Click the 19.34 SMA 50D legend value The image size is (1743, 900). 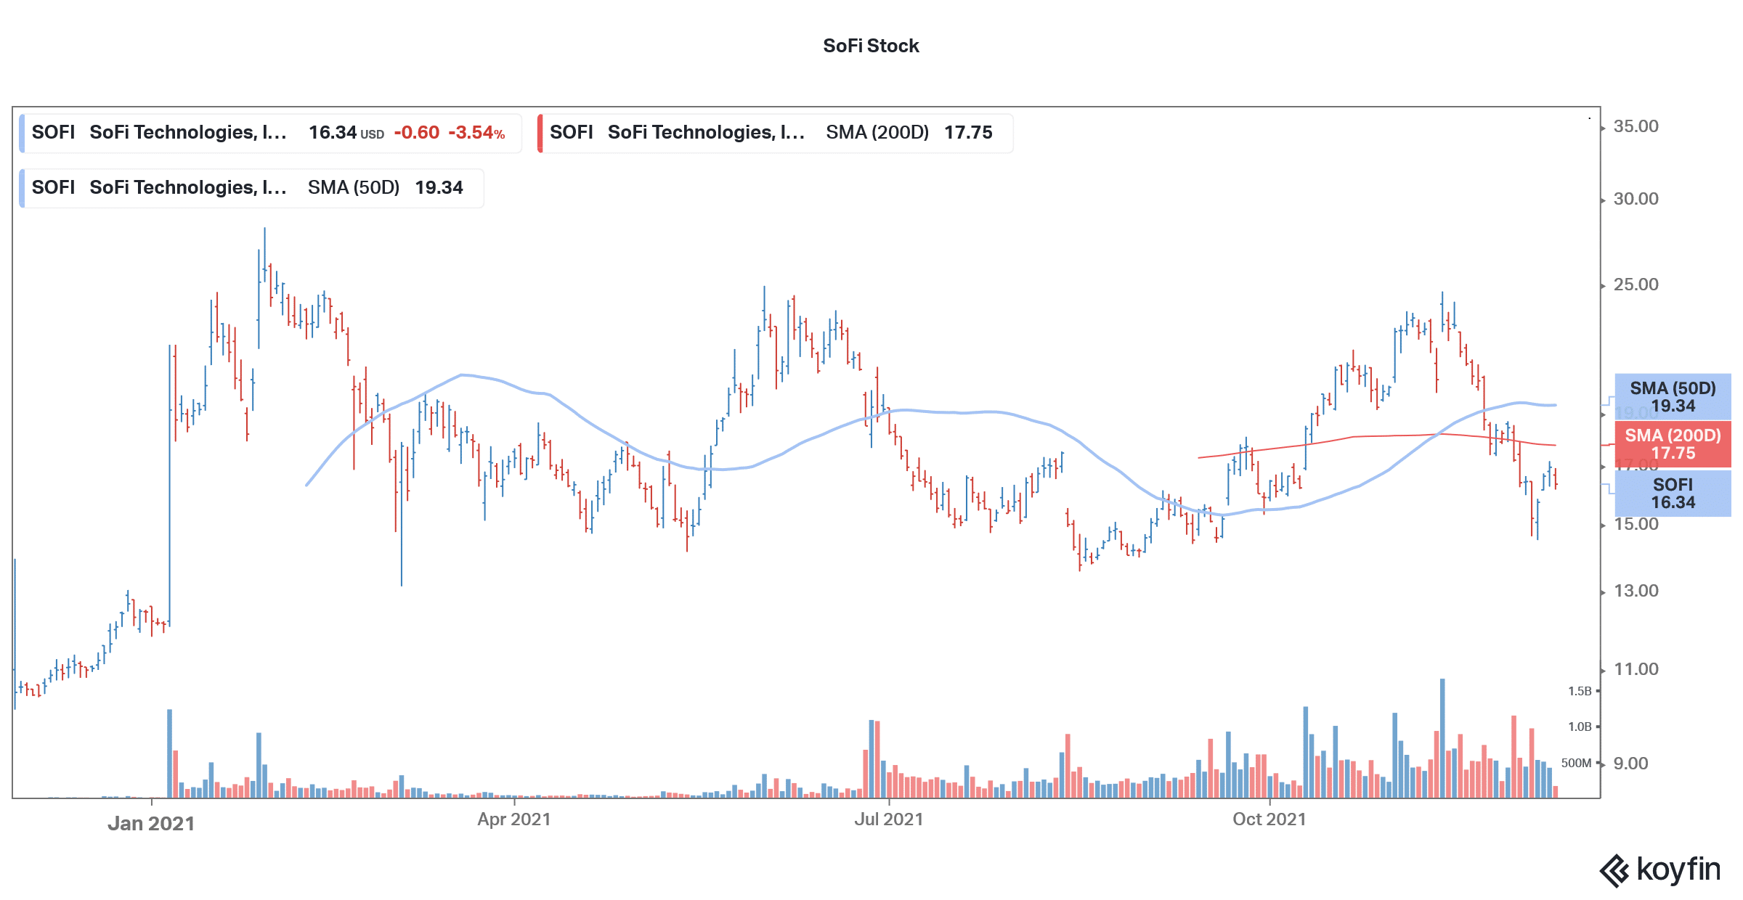[439, 188]
